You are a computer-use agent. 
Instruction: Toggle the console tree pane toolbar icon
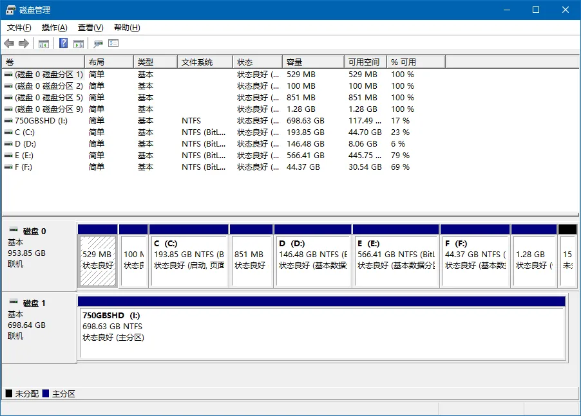(x=44, y=44)
